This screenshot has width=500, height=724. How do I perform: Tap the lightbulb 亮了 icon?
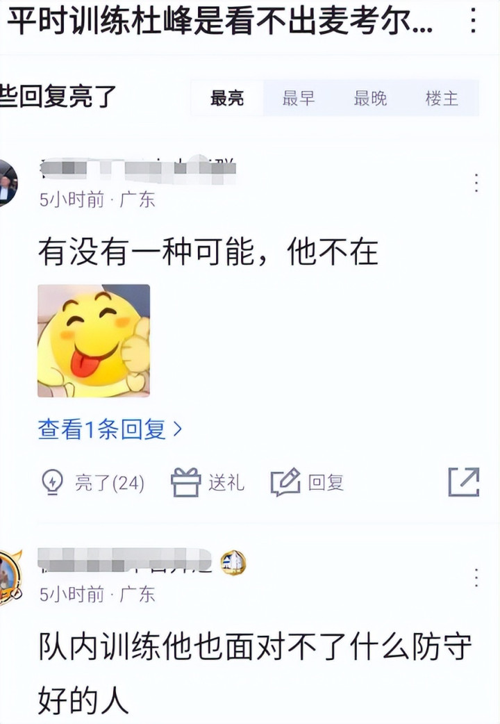point(52,482)
